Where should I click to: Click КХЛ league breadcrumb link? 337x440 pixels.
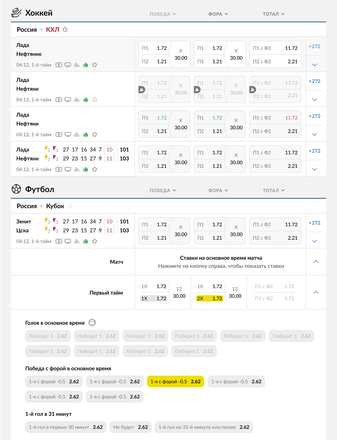pyautogui.click(x=53, y=30)
